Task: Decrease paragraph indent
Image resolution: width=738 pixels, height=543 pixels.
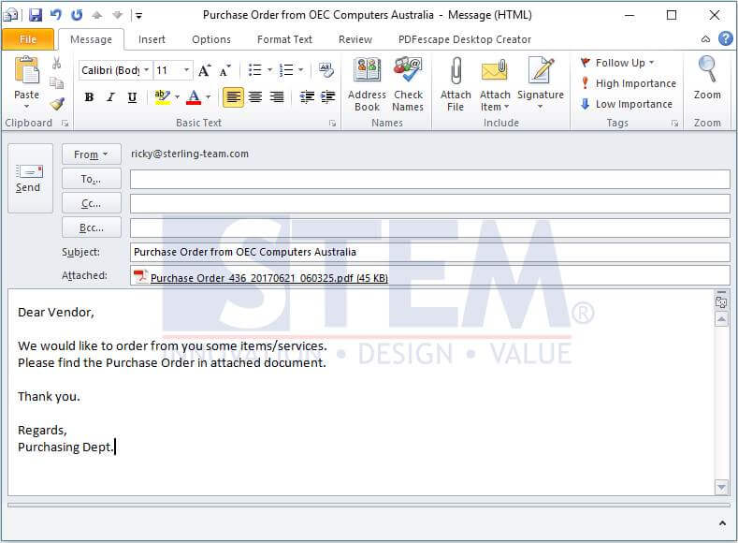Action: [307, 97]
